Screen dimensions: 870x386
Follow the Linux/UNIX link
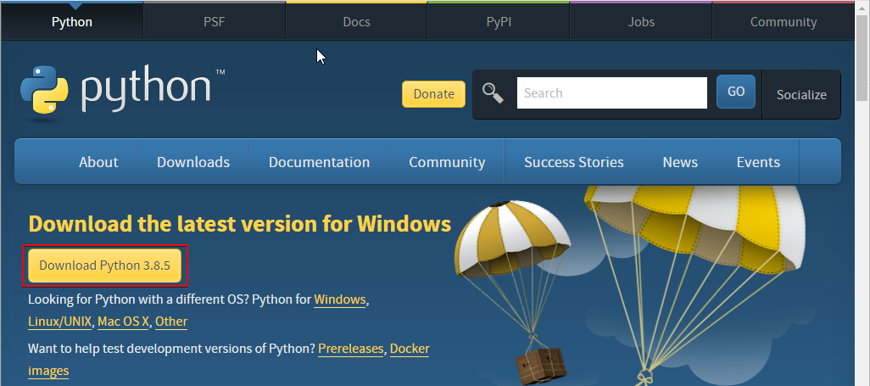point(60,322)
